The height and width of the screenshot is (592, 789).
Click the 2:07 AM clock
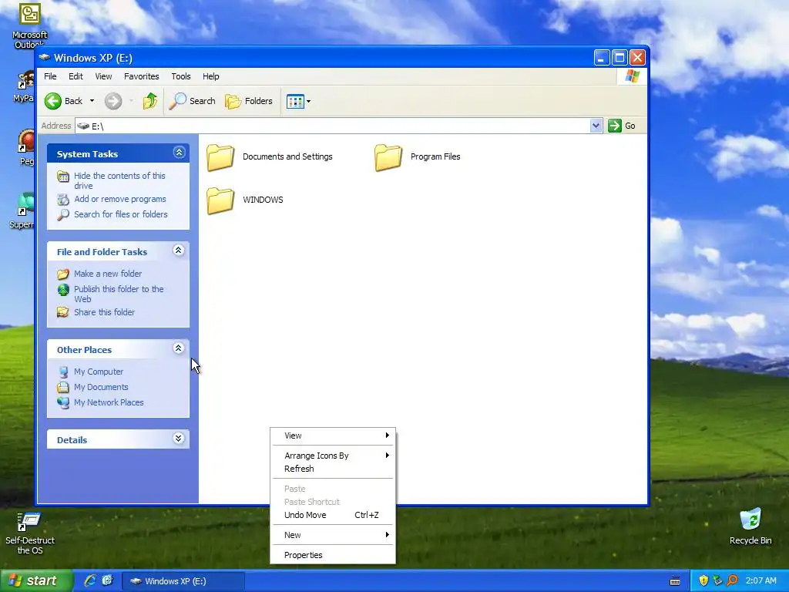click(760, 581)
